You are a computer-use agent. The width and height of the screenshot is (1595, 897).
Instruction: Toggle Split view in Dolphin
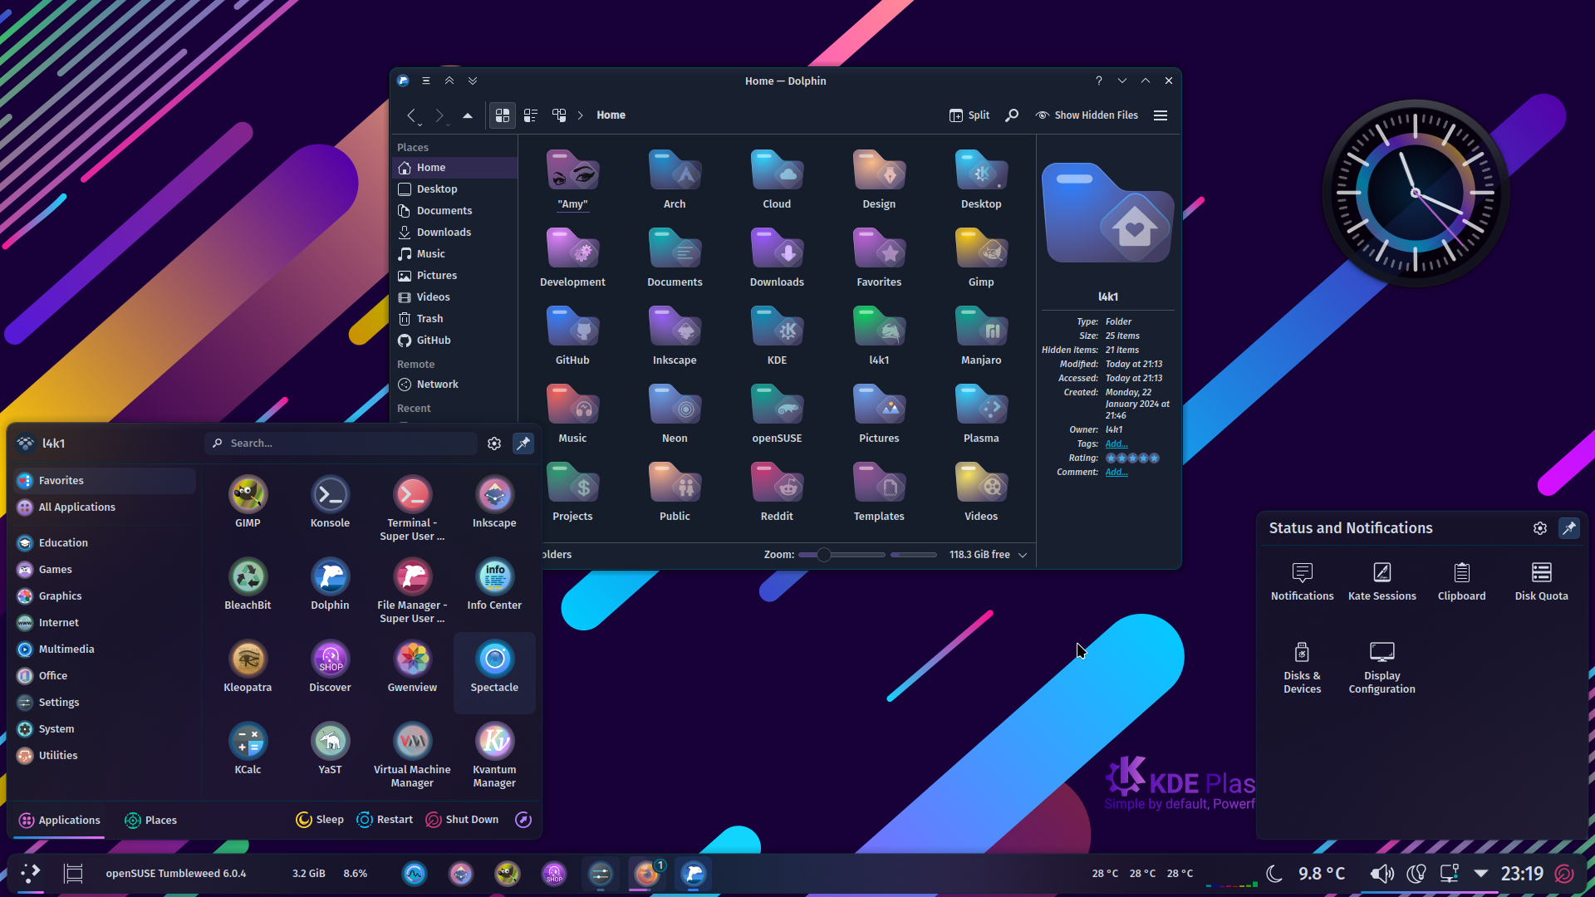click(969, 115)
